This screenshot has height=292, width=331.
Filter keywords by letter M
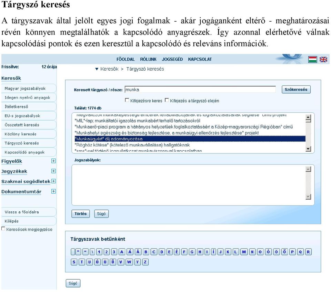[244, 252]
